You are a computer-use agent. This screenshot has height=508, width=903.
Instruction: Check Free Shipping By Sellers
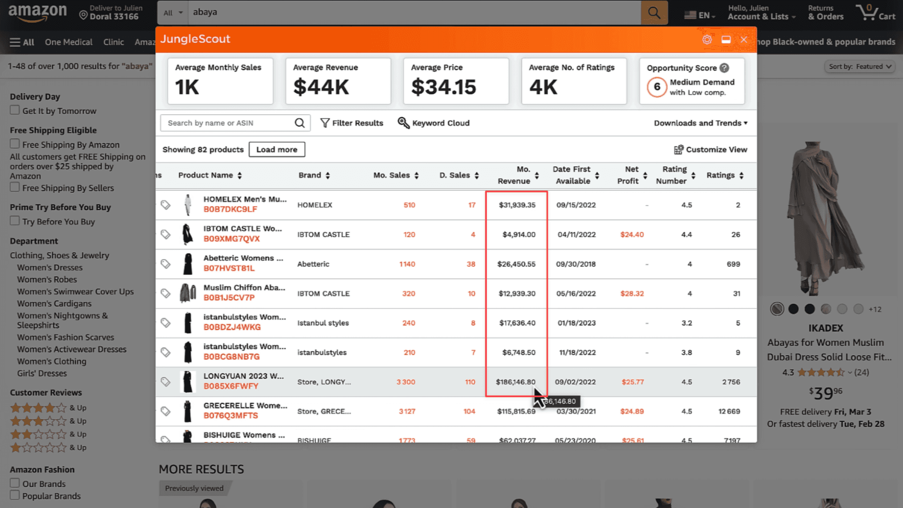tap(15, 187)
